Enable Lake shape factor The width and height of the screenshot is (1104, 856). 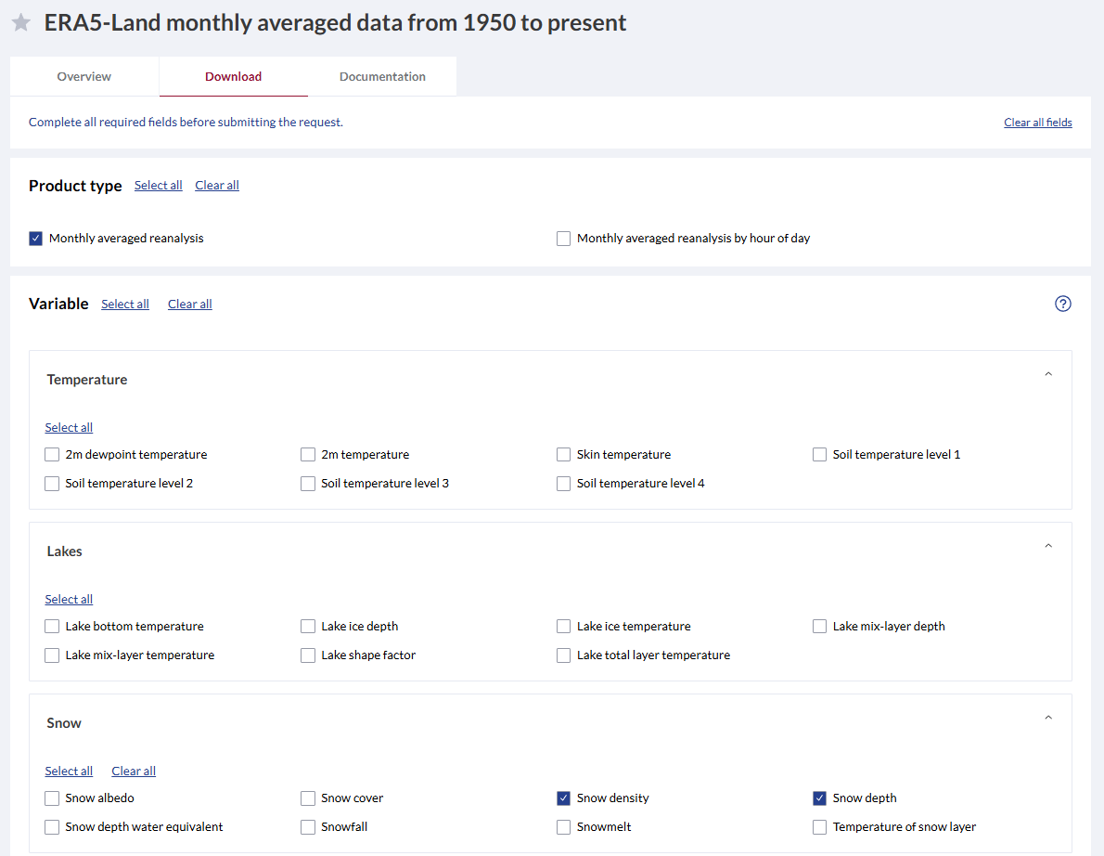(308, 655)
